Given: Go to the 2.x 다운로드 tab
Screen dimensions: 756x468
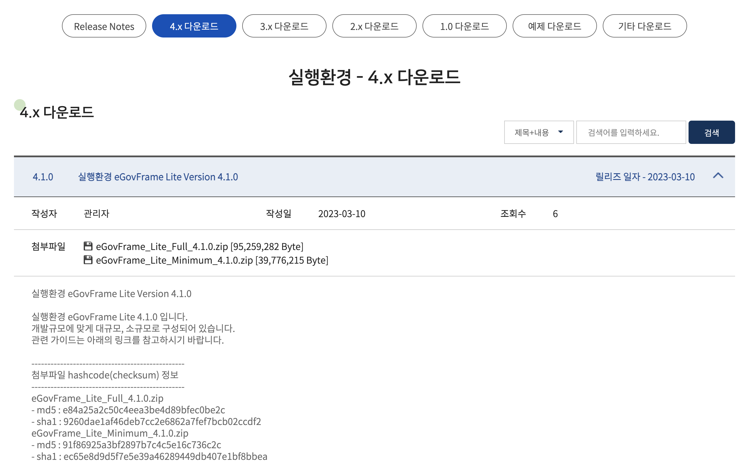Looking at the screenshot, I should 374,26.
